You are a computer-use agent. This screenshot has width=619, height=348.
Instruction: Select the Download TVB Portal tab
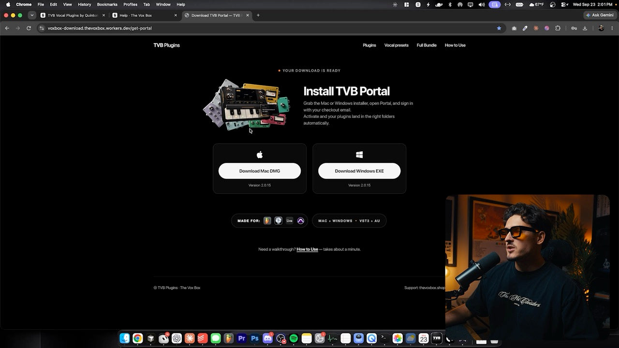click(216, 15)
